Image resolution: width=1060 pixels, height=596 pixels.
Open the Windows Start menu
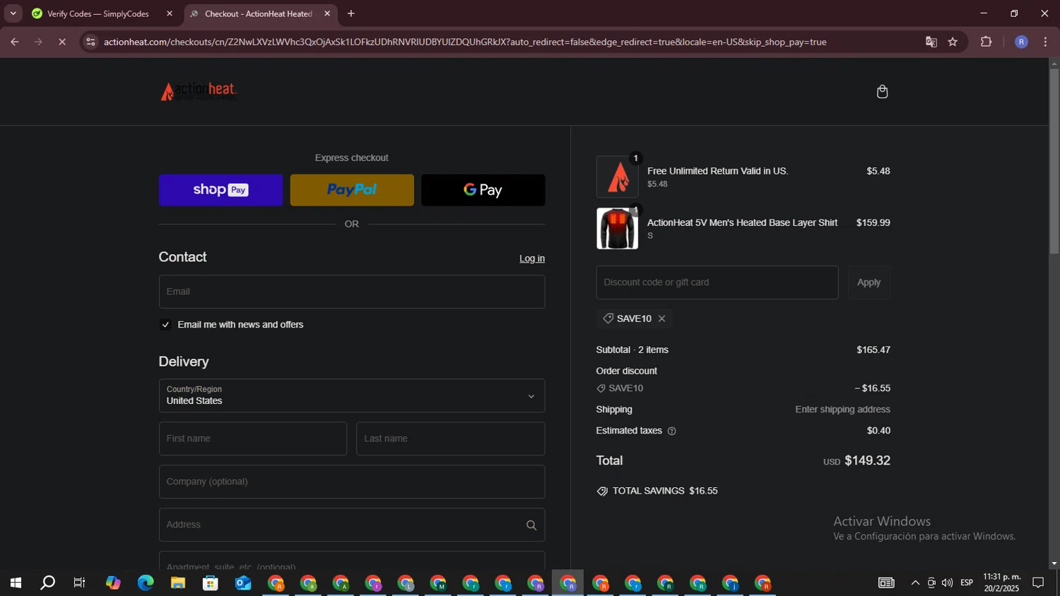point(16,583)
